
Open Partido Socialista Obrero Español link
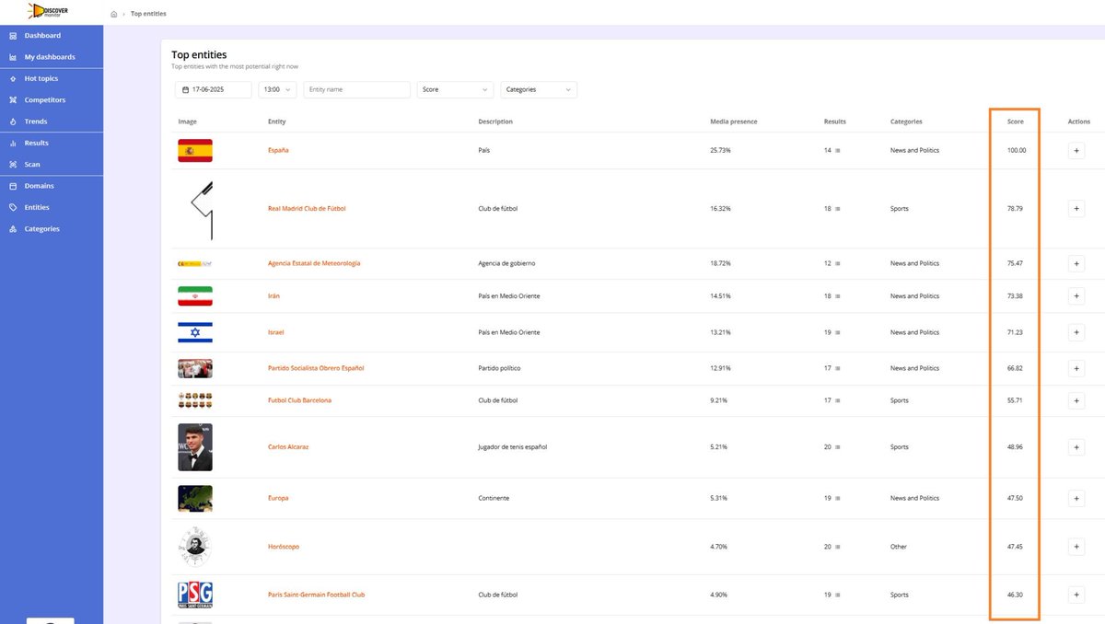coord(316,368)
